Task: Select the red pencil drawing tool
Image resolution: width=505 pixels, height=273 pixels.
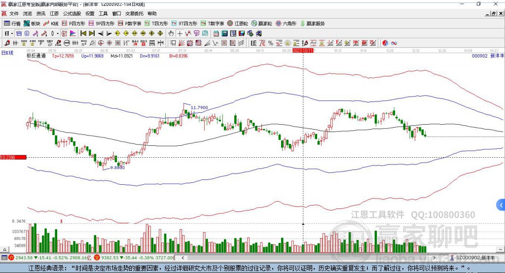Action: (7, 43)
